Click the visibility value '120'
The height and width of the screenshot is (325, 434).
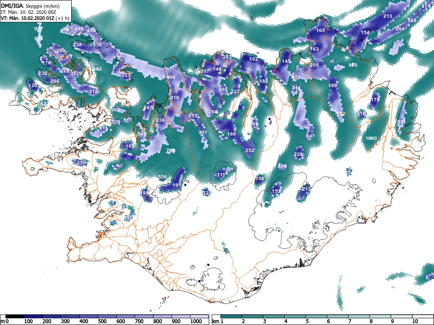[x=33, y=85]
